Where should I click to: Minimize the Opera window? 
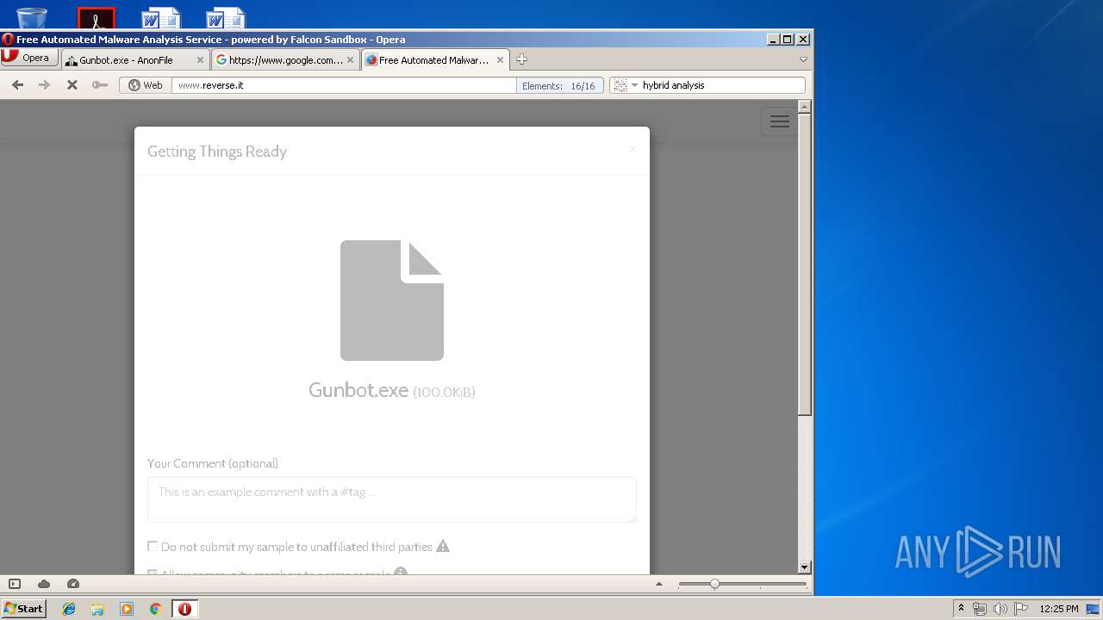pos(773,39)
